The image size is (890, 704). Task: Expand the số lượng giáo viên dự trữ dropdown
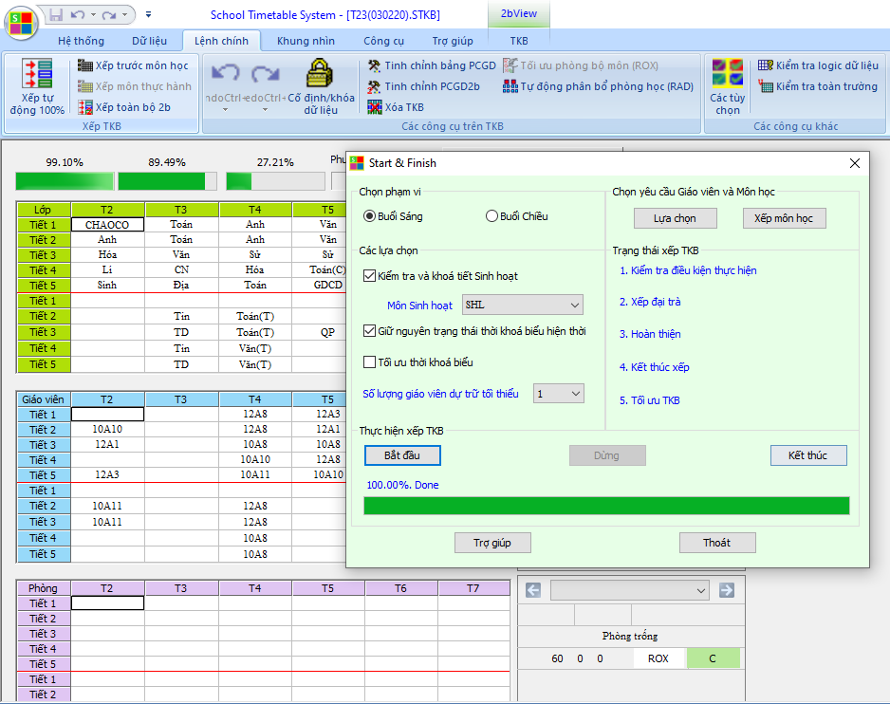coord(558,393)
